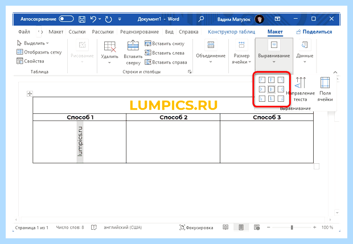Enable Фокусировка mode

[196, 228]
